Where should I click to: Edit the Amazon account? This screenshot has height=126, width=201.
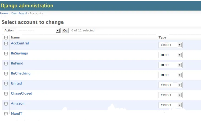click(x=18, y=104)
